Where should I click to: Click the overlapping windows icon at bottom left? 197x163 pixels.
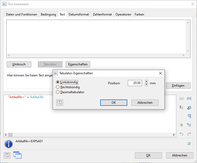[x=17, y=155]
